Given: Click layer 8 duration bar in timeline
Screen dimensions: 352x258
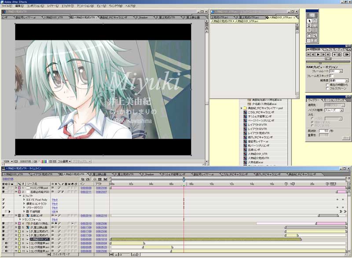Looking at the screenshot, I should click(x=205, y=240).
